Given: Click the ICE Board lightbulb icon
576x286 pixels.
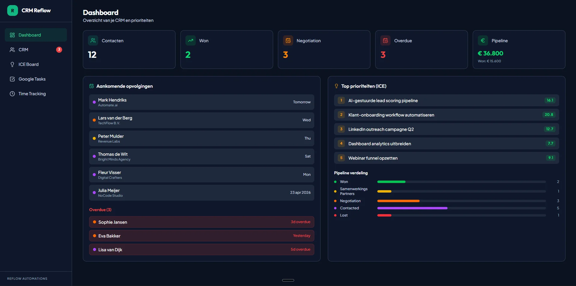Looking at the screenshot, I should tap(12, 64).
